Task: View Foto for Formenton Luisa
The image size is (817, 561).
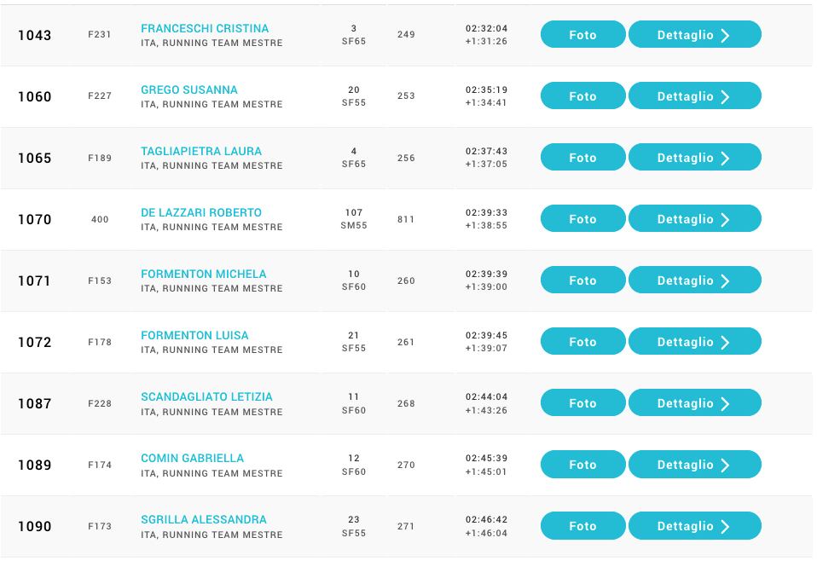Action: (x=582, y=342)
